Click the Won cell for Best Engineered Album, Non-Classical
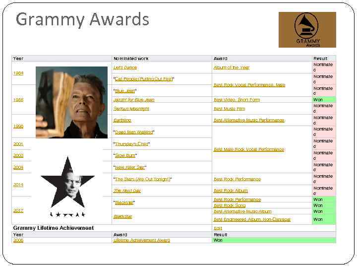This screenshot has width=357, height=268. click(323, 219)
